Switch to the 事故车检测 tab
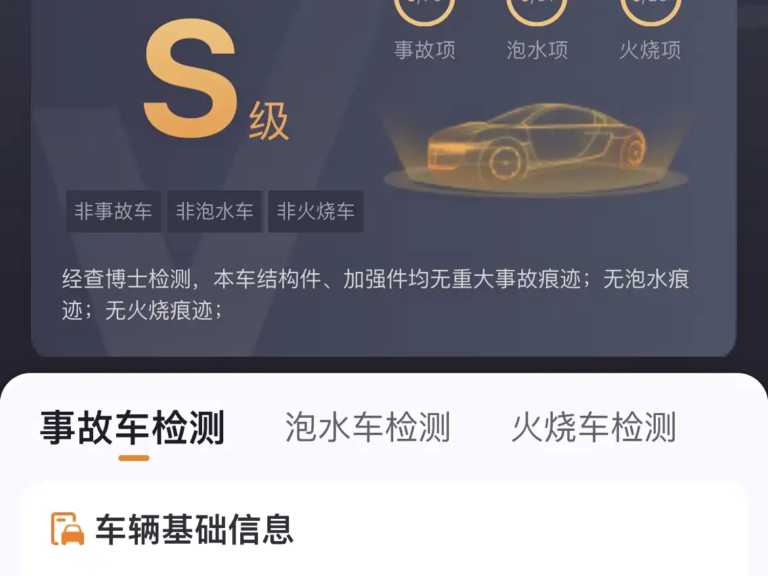Screen dimensions: 768x576 [132, 428]
